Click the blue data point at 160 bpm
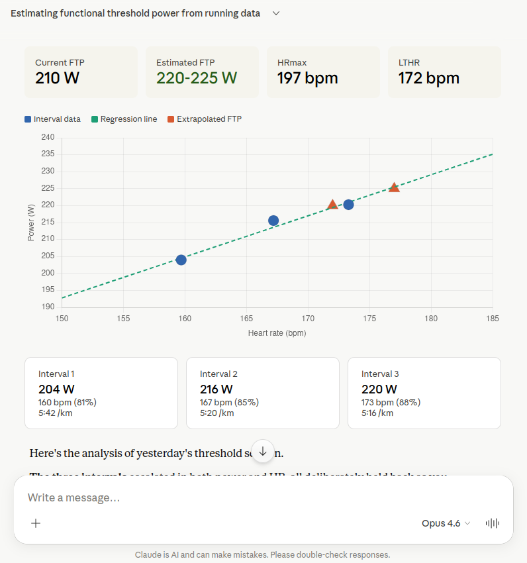527x563 pixels. pyautogui.click(x=181, y=260)
